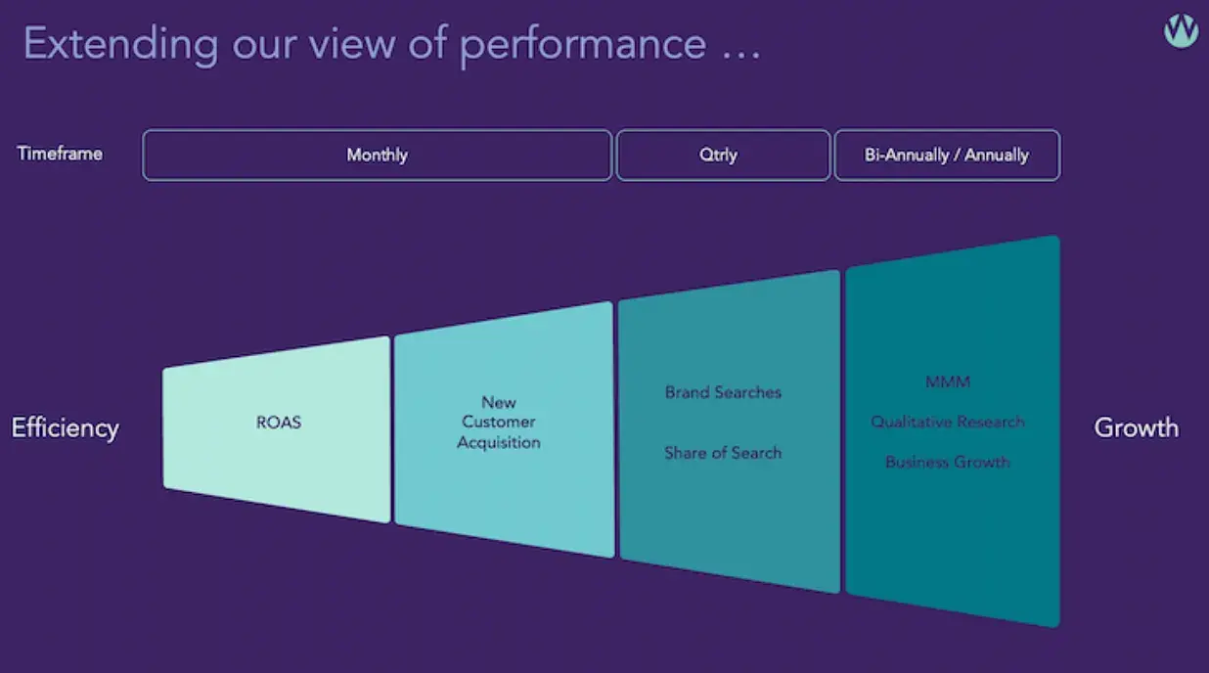Select the Qtrly timeframe box
Viewport: 1209px width, 673px height.
point(723,155)
